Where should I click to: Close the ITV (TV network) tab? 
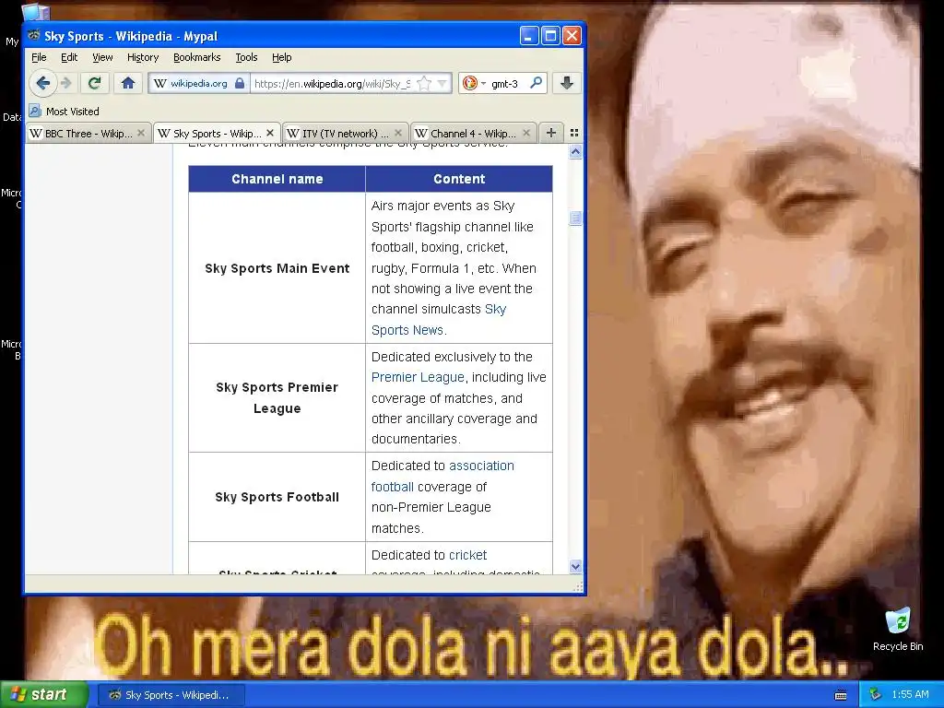pyautogui.click(x=398, y=133)
